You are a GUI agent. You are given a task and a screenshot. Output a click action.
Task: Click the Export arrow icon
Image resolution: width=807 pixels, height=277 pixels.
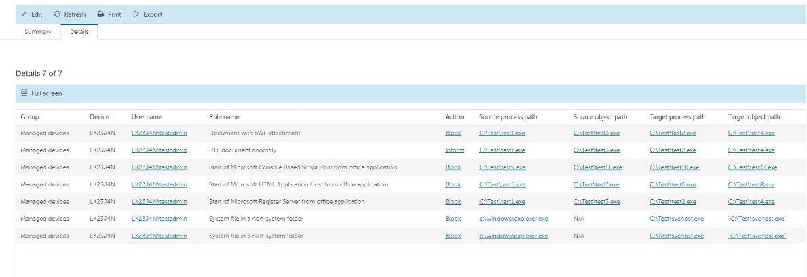pos(136,14)
